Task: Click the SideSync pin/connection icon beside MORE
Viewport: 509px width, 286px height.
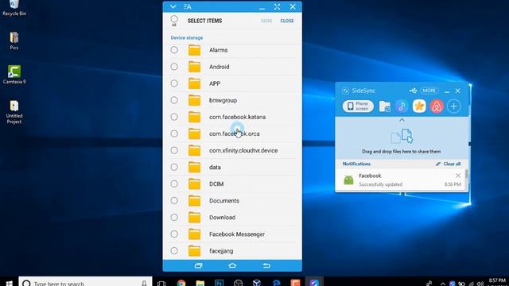Action: 414,91
